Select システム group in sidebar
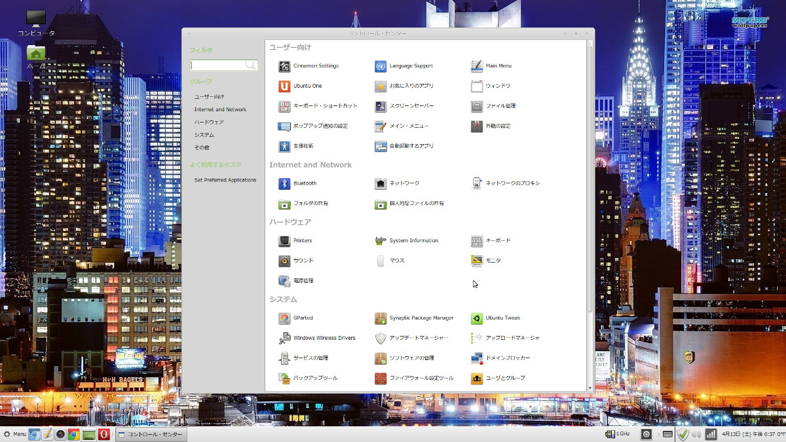Screen dimensions: 786x442 tap(204, 135)
